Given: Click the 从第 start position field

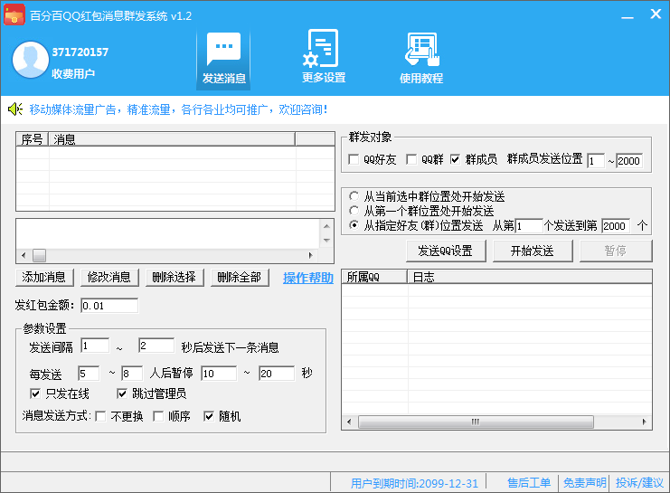Looking at the screenshot, I should 529,226.
